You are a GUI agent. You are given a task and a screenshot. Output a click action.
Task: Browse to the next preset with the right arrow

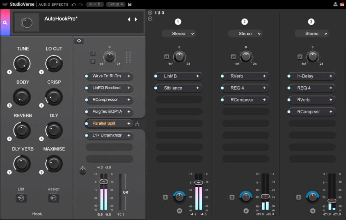pyautogui.click(x=136, y=20)
